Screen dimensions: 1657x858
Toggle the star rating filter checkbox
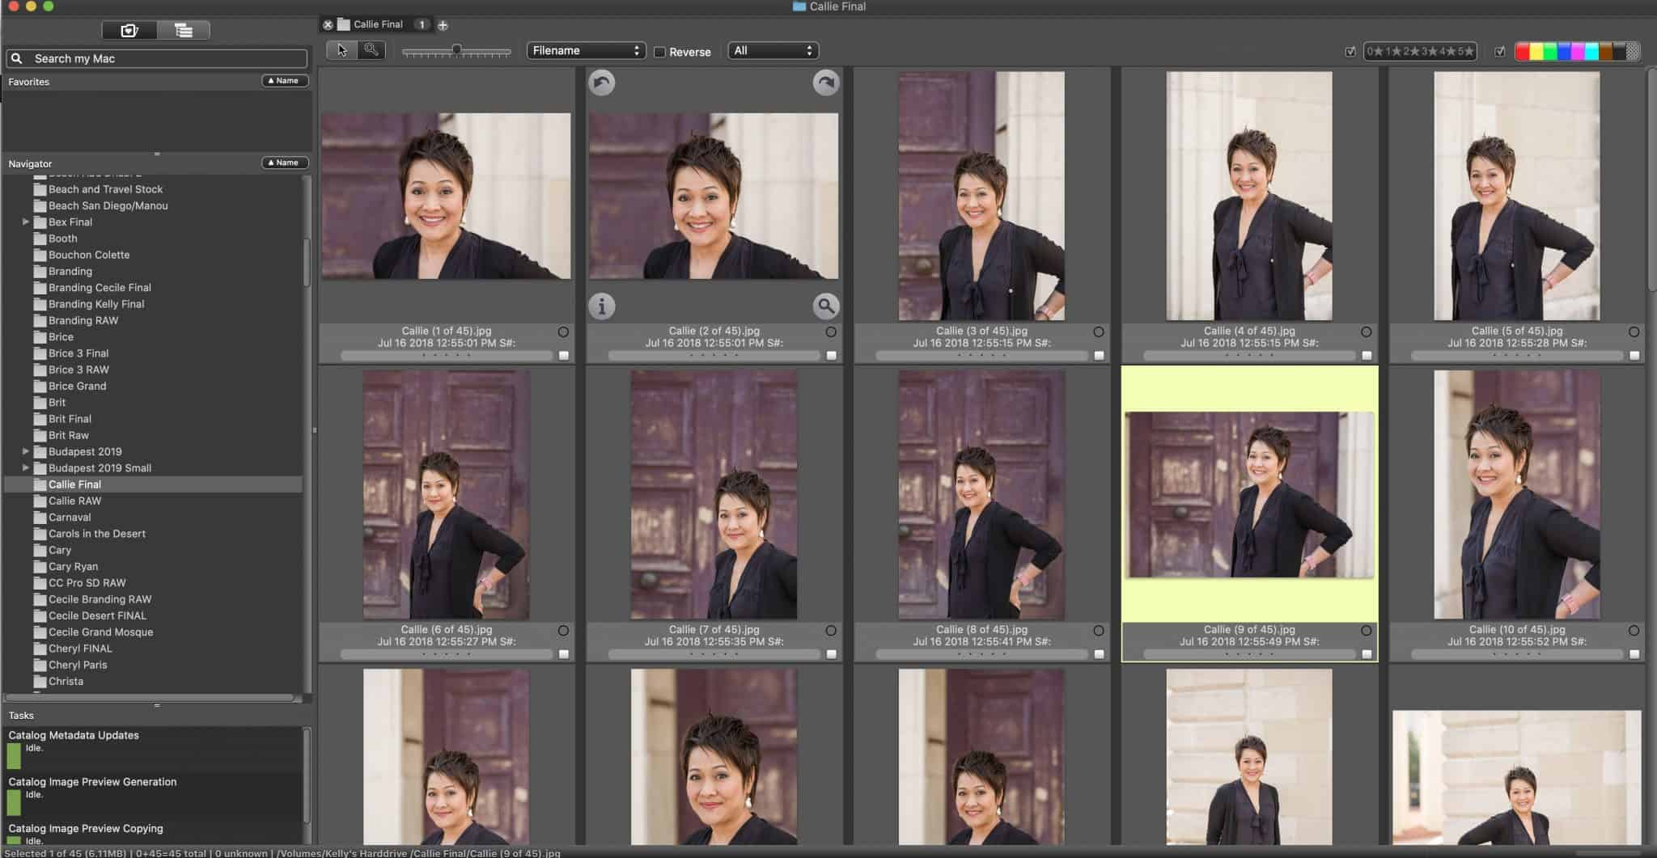coord(1352,50)
